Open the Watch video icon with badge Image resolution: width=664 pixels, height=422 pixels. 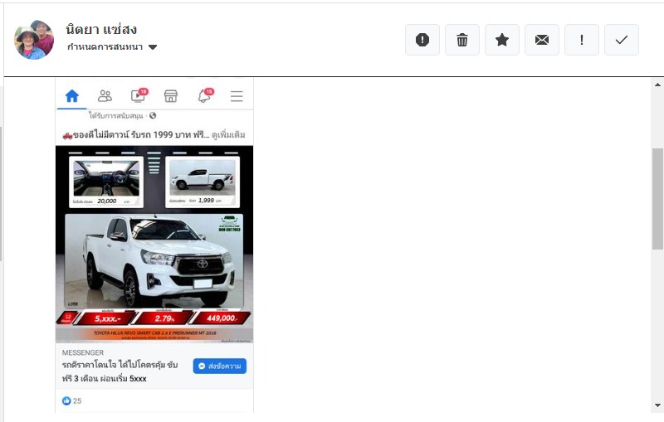[x=138, y=96]
